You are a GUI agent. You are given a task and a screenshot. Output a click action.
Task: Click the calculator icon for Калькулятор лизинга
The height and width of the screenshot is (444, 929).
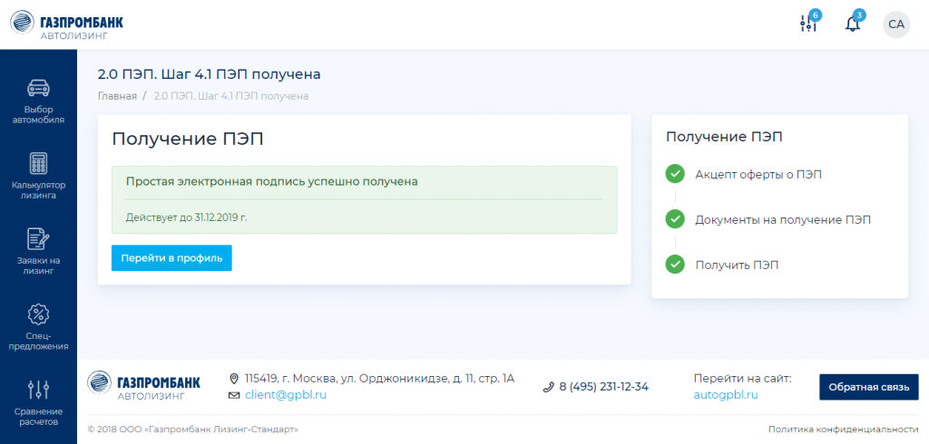click(38, 163)
